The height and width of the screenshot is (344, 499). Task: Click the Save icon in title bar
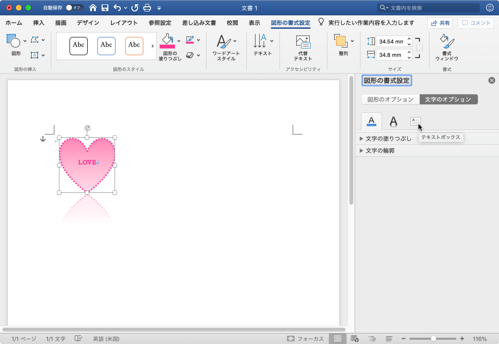[105, 8]
